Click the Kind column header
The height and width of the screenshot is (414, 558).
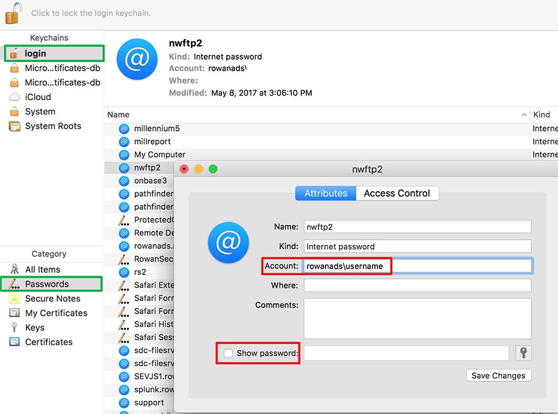point(541,114)
